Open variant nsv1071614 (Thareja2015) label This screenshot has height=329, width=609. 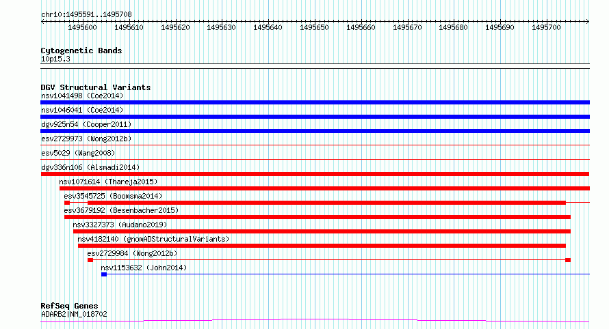click(x=108, y=182)
